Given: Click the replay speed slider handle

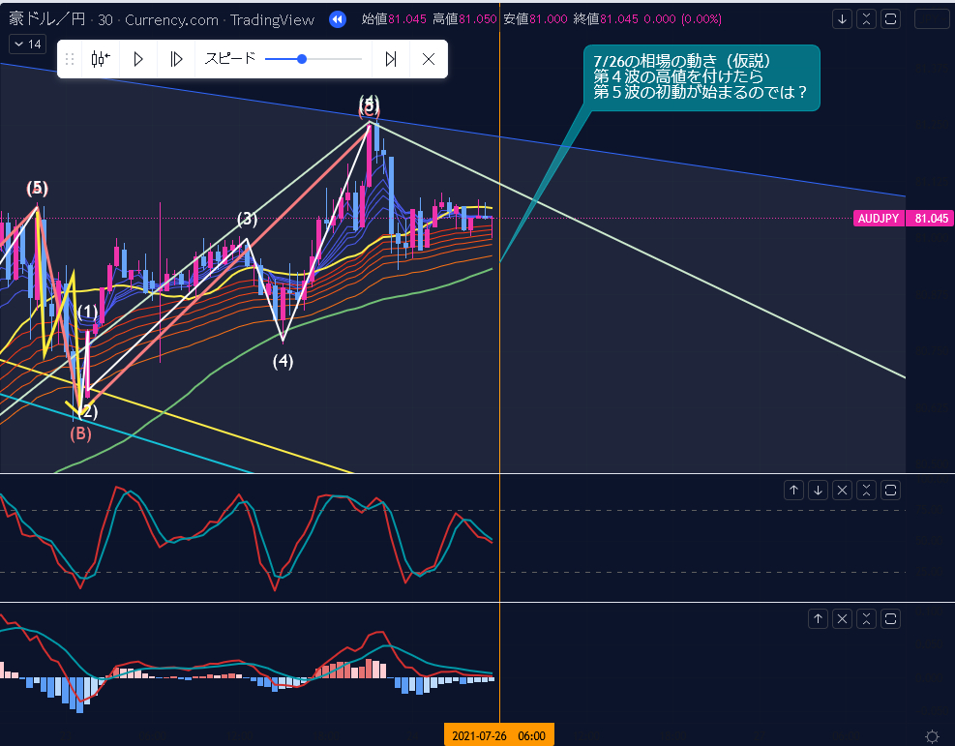Looking at the screenshot, I should coord(302,59).
